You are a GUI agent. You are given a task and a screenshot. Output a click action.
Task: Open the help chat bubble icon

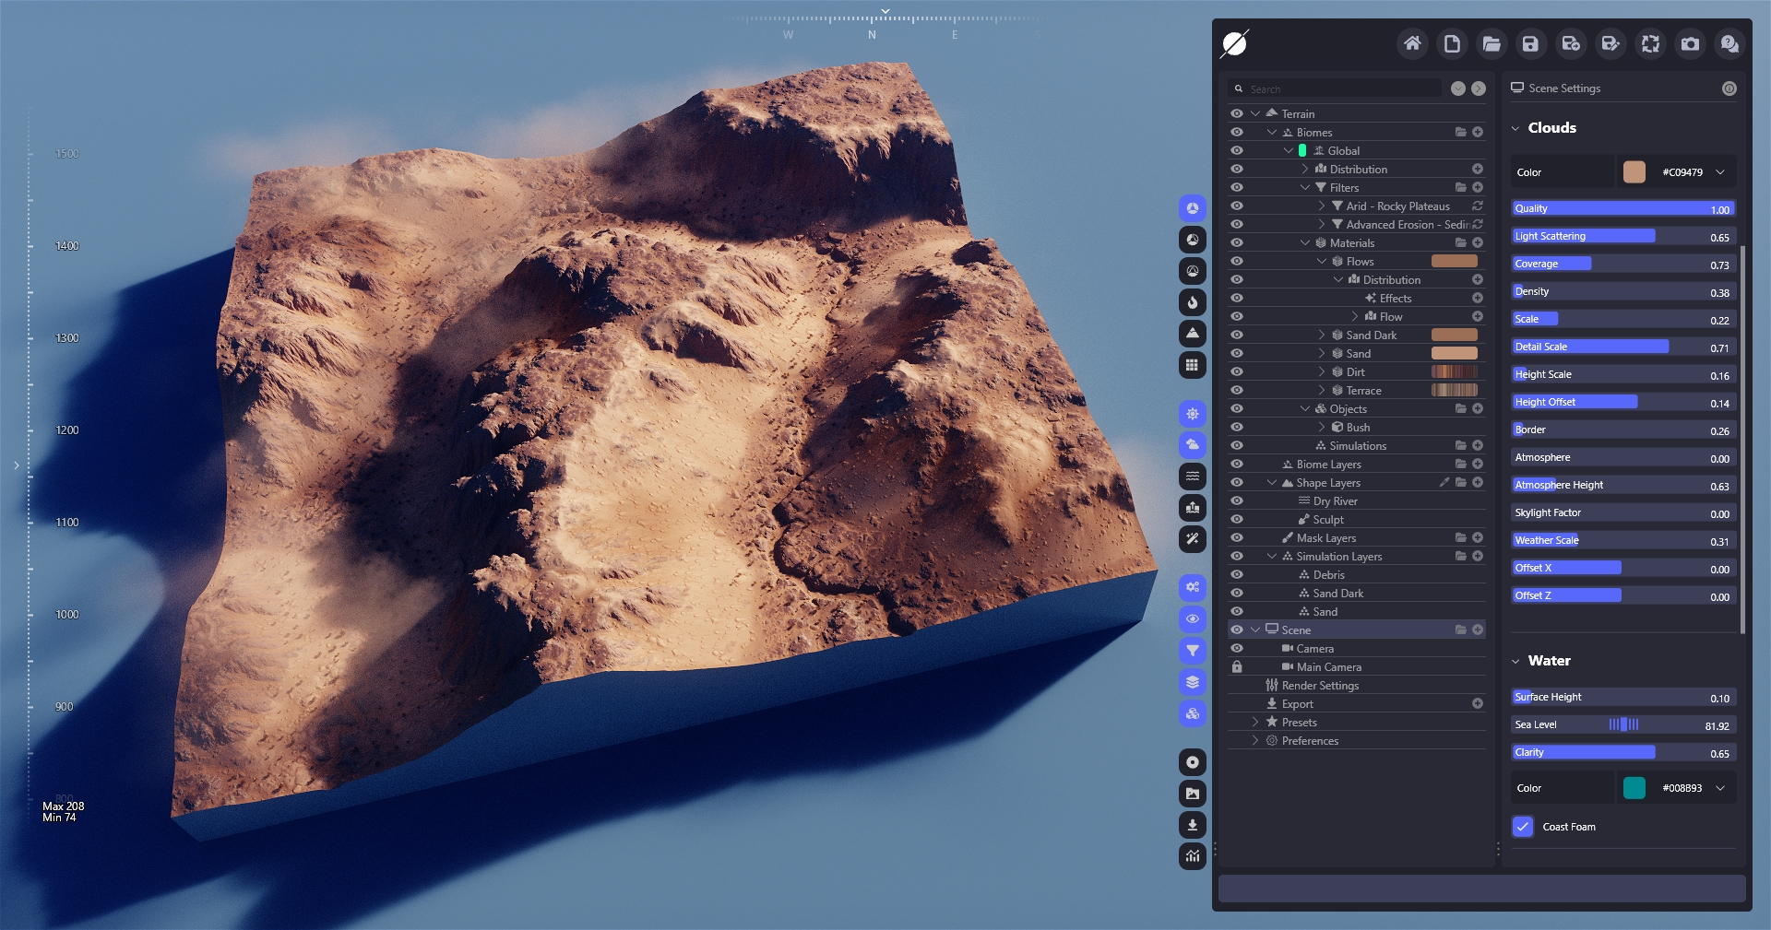click(x=1729, y=43)
